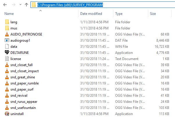Click the audiogroup1 DAT file icon
The image size is (175, 120).
click(x=7, y=40)
